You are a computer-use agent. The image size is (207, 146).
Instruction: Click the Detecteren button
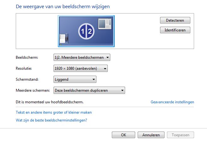point(175,20)
